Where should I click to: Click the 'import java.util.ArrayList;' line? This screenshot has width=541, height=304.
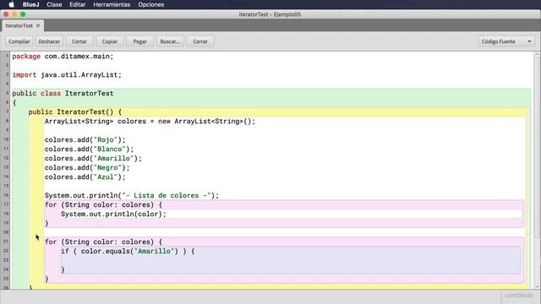point(67,75)
